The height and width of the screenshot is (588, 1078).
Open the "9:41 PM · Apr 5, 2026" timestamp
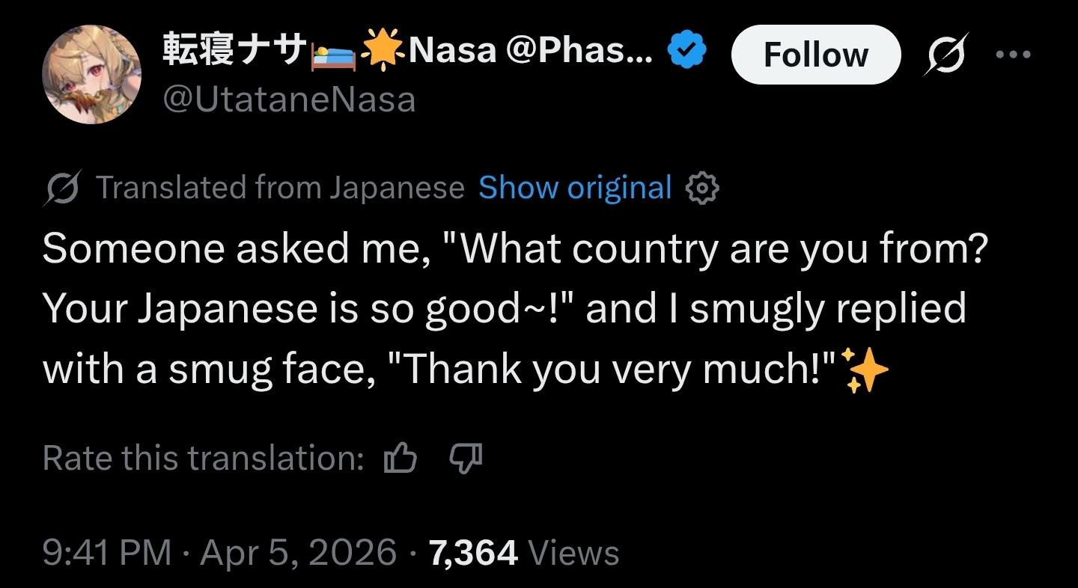(x=219, y=553)
